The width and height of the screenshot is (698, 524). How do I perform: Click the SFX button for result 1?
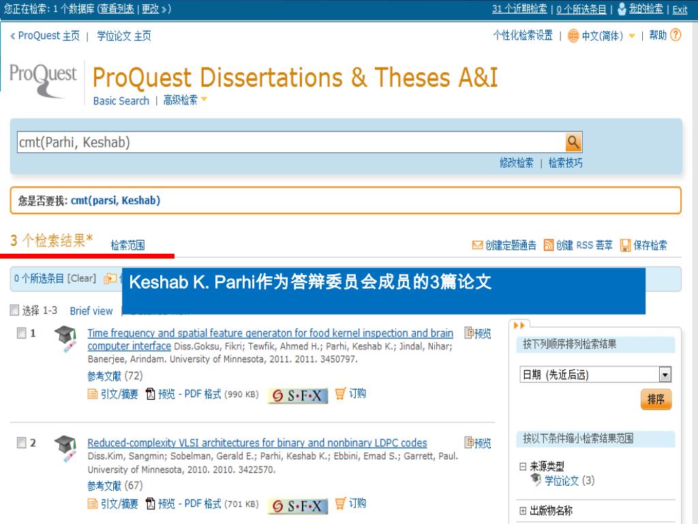(x=298, y=395)
